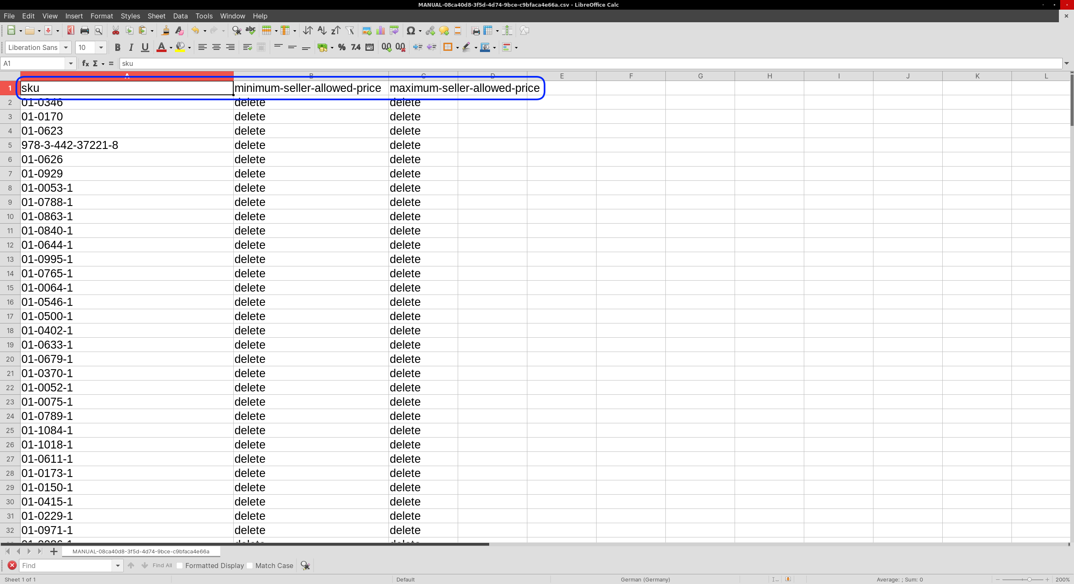Toggle Underline formatting

click(x=145, y=47)
